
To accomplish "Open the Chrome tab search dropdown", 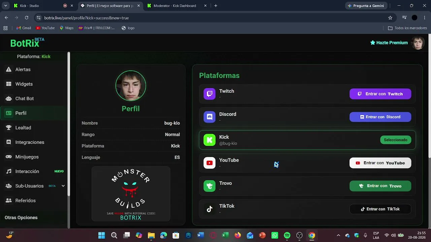I will (5, 6).
